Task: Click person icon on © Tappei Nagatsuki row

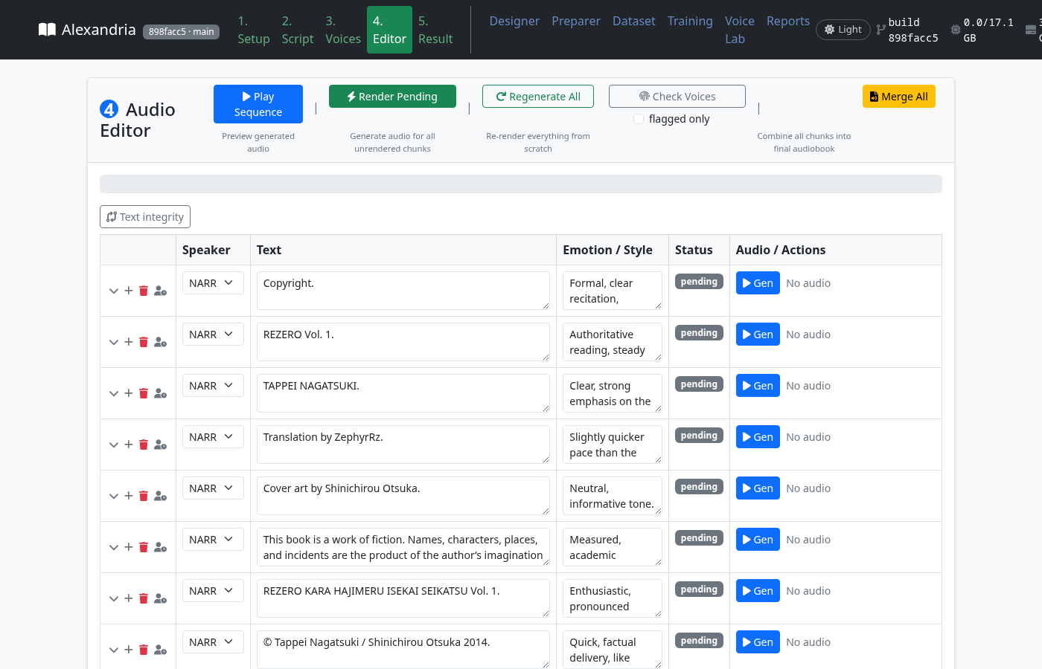Action: [x=160, y=650]
